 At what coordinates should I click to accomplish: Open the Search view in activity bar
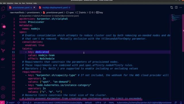click(3, 17)
